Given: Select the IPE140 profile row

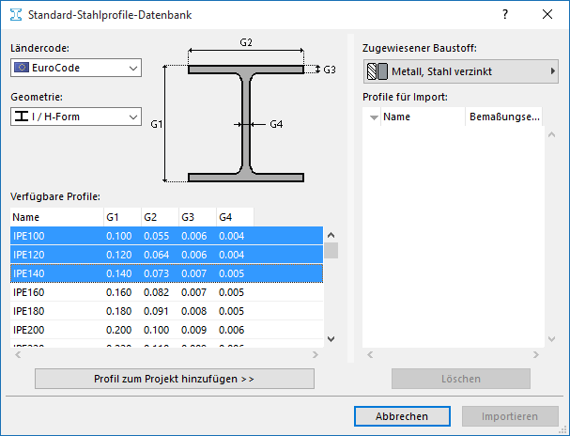Looking at the screenshot, I should point(166,273).
